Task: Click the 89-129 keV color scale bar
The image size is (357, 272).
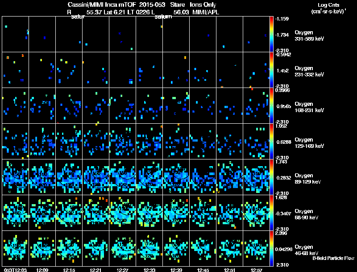Action: tap(271, 177)
